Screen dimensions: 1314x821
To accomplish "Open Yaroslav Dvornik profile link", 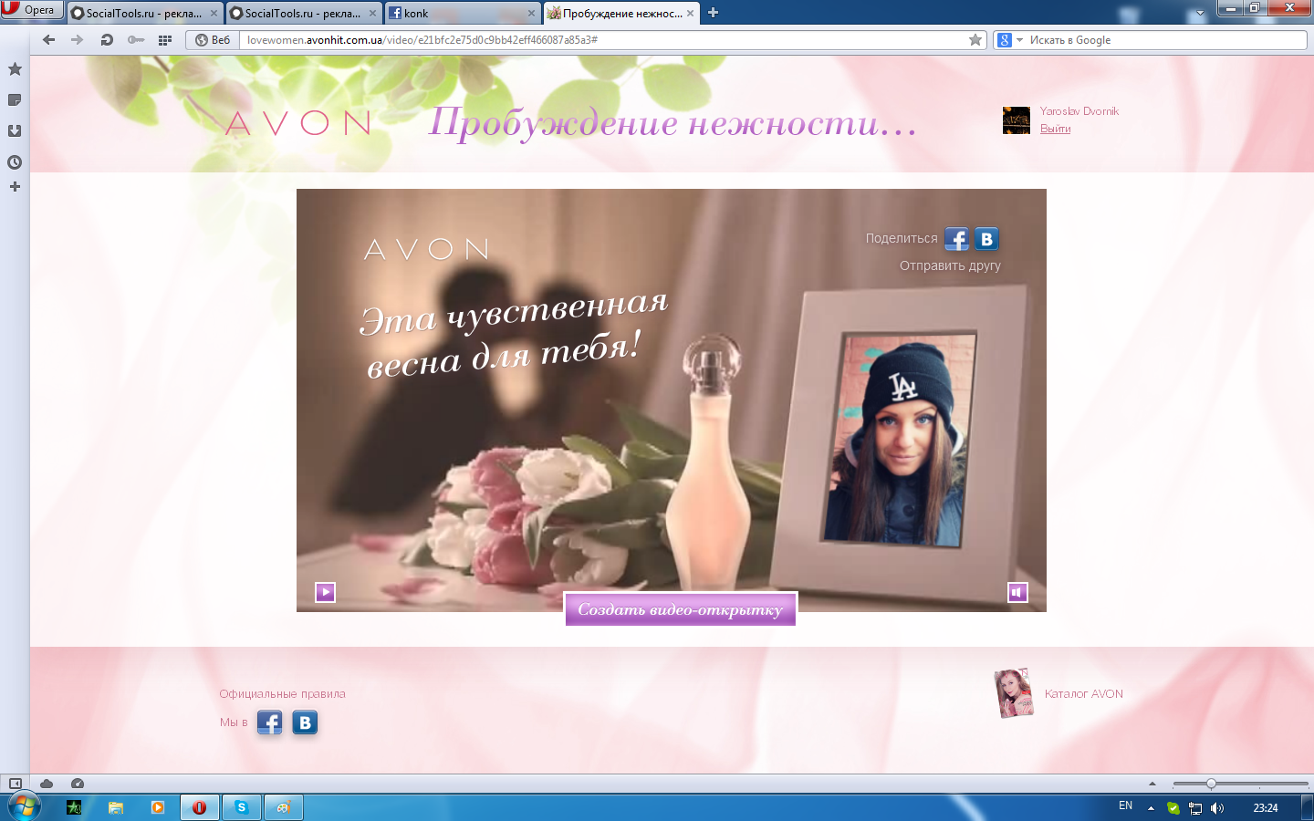I will pos(1079,111).
